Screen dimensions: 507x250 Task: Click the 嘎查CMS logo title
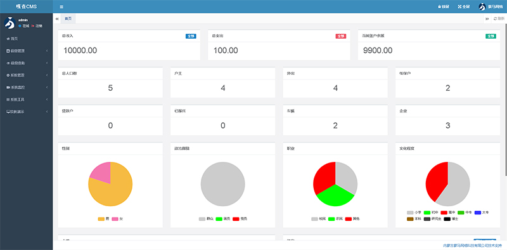(26, 7)
